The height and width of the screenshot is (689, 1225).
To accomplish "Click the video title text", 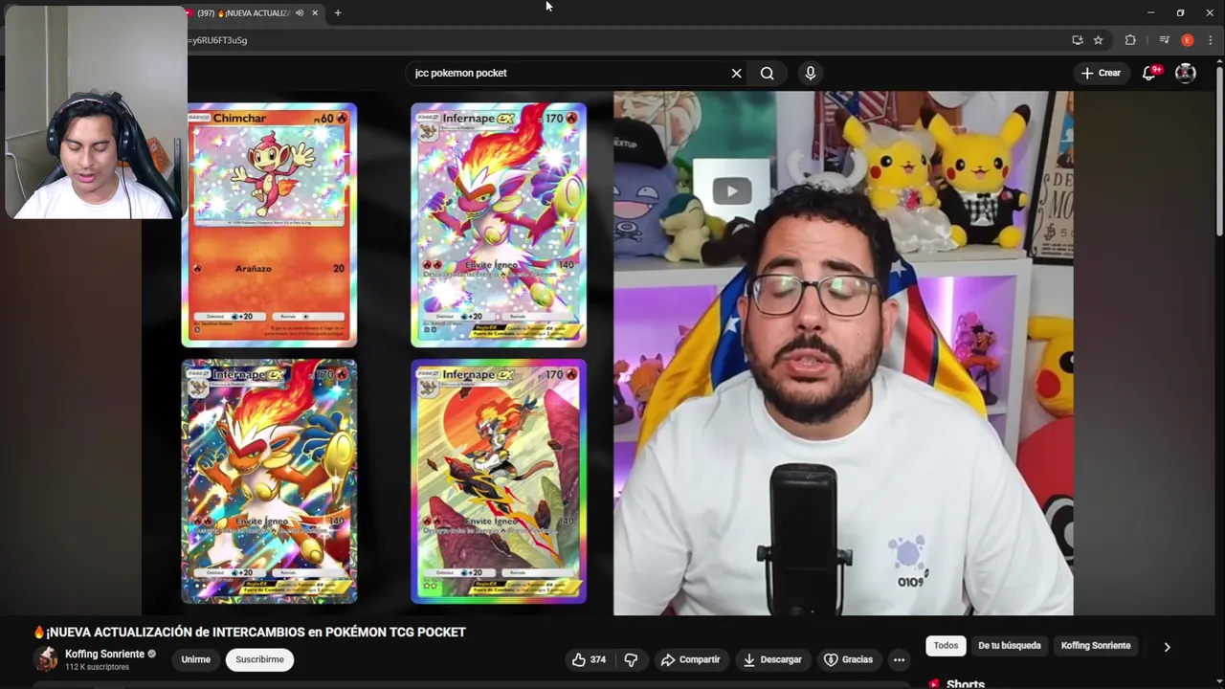I will point(250,632).
